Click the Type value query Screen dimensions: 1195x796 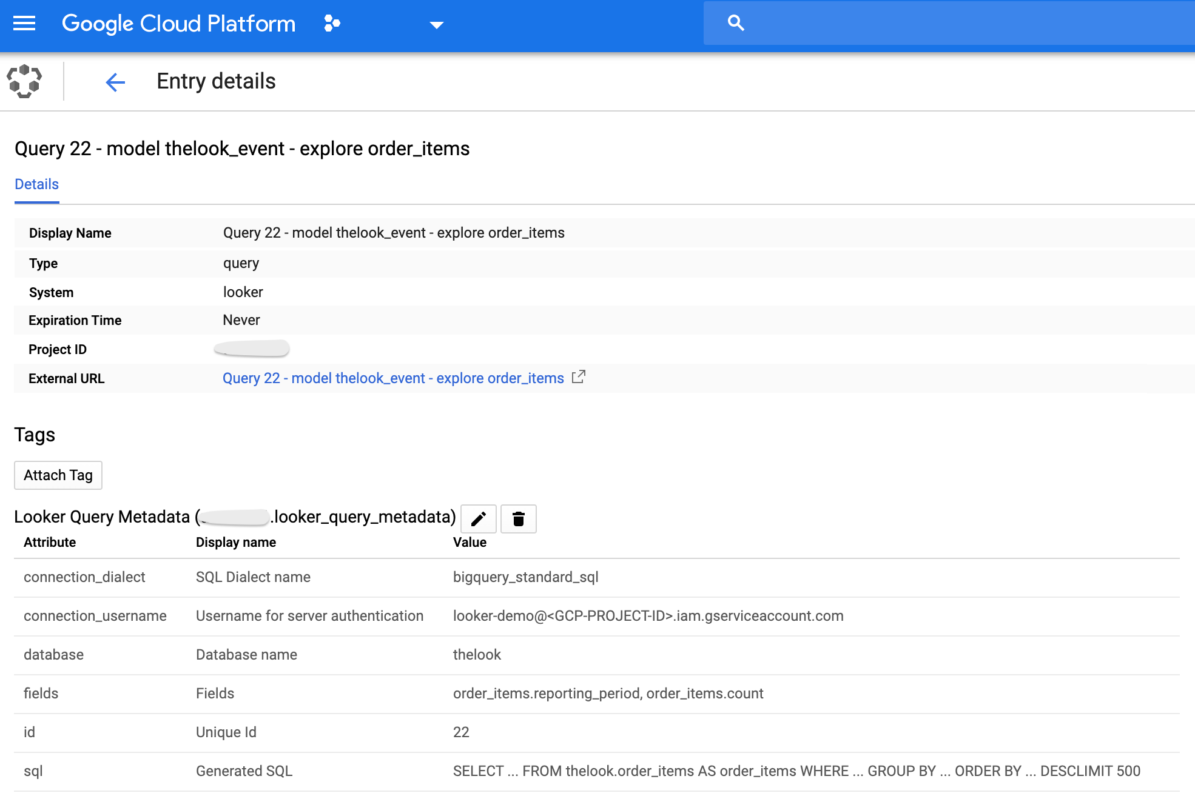(x=241, y=264)
